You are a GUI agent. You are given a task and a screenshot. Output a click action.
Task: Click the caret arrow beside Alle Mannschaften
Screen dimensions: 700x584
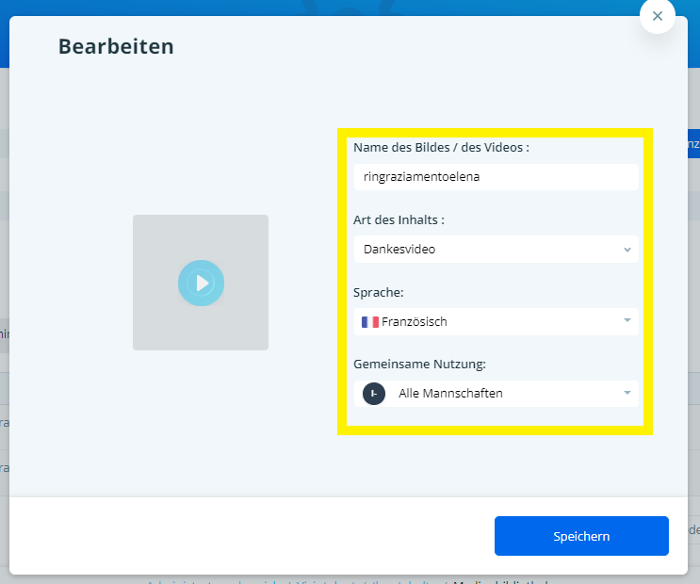pos(627,393)
